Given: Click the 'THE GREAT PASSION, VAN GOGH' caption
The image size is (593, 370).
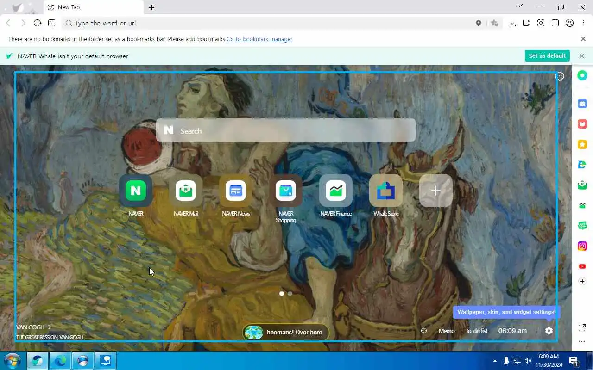Looking at the screenshot, I should (50, 337).
